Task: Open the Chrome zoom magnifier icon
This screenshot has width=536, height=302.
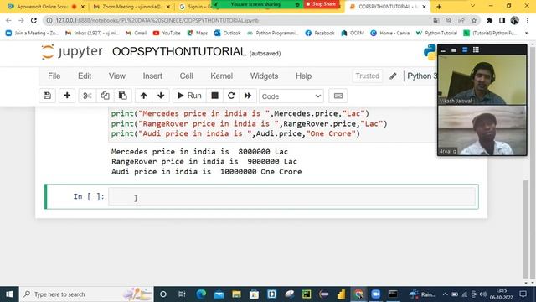Action: pos(449,20)
